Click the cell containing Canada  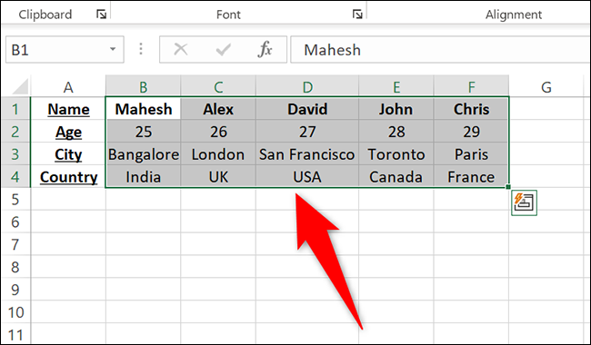(x=396, y=177)
